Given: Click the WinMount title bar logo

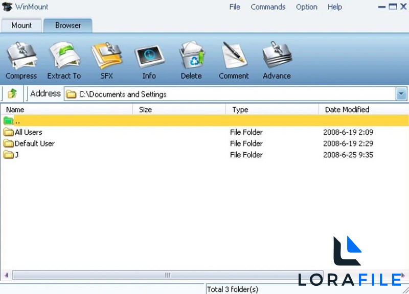Looking at the screenshot, I should pyautogui.click(x=7, y=7).
